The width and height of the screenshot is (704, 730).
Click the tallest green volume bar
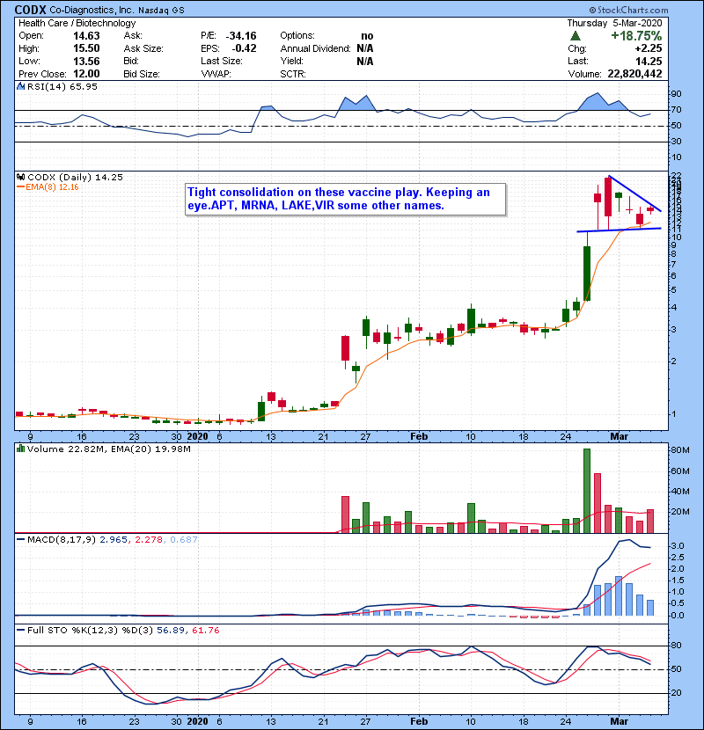pos(587,491)
